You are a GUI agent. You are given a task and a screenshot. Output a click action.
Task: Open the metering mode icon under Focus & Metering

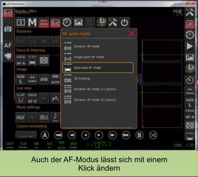44,60
